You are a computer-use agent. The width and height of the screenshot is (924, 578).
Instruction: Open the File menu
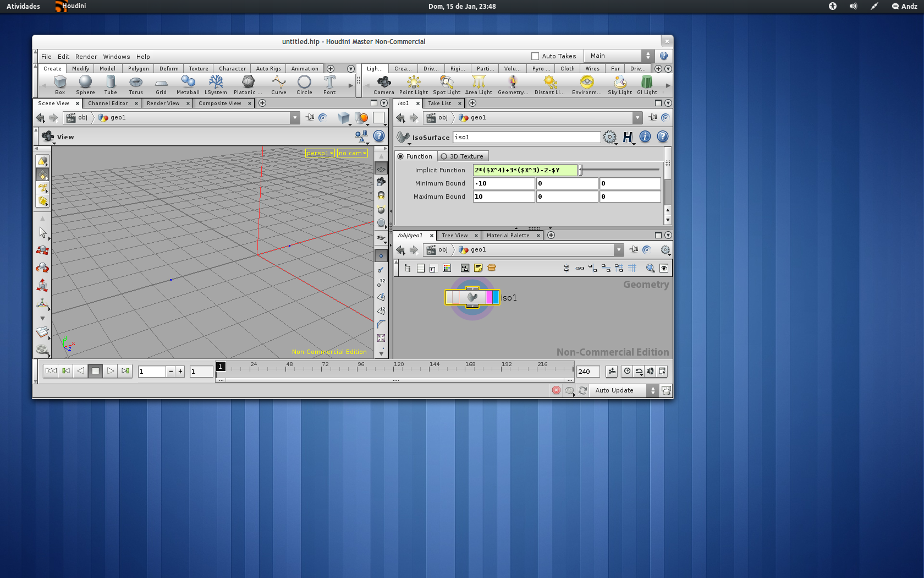pyautogui.click(x=46, y=57)
